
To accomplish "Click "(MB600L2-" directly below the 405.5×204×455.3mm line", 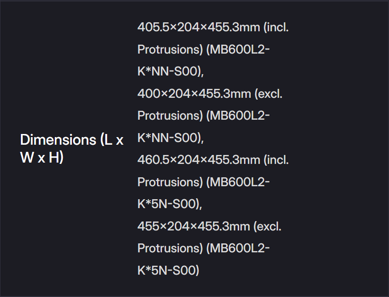I will tap(238, 50).
